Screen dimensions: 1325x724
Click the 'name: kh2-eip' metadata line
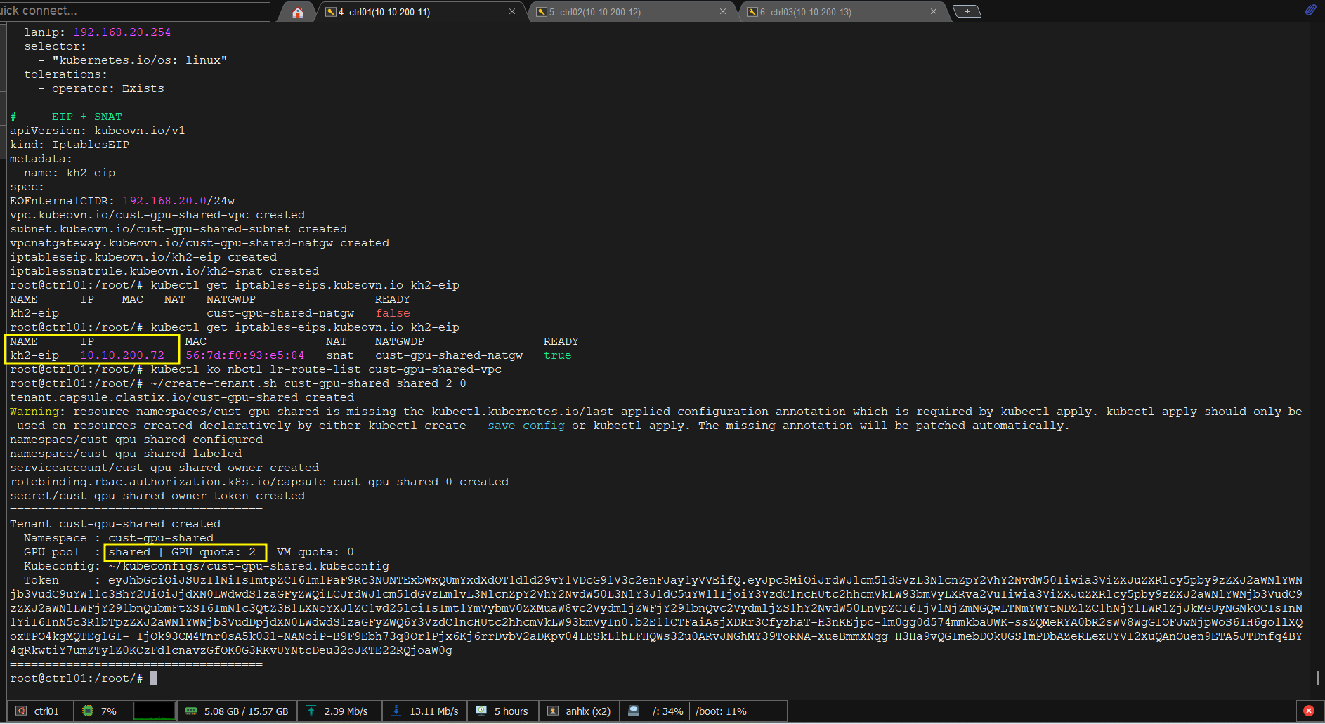(70, 173)
